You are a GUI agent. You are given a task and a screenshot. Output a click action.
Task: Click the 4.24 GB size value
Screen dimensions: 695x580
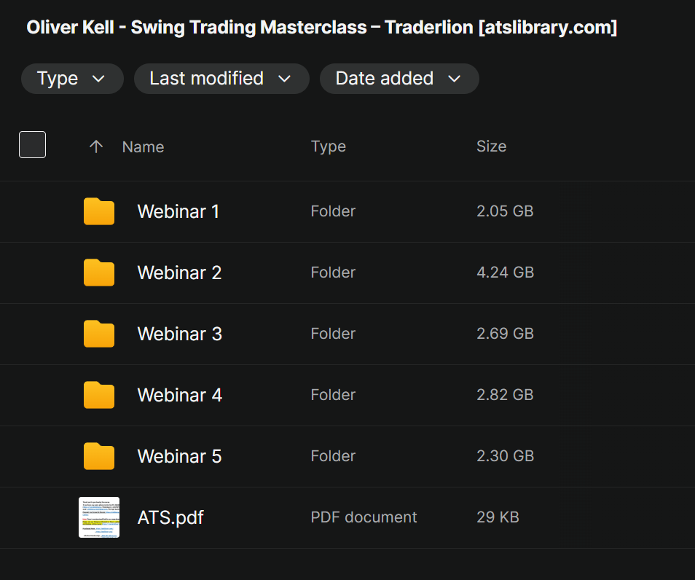(506, 273)
